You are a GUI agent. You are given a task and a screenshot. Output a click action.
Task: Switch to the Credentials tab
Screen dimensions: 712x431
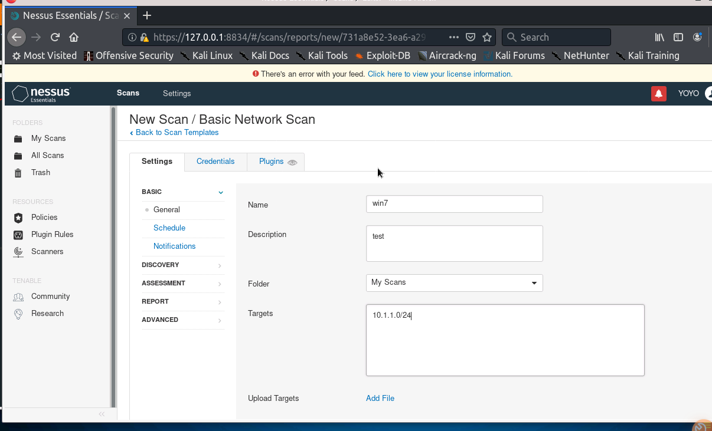[215, 162]
